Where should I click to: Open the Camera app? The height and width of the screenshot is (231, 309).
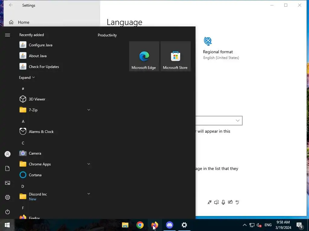pos(55,153)
